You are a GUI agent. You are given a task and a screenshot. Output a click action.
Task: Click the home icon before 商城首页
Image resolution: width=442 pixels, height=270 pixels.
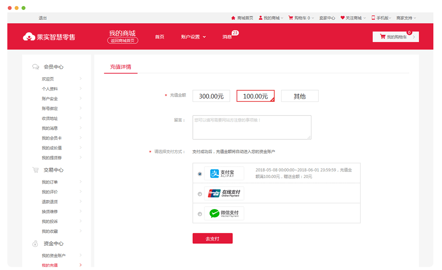click(233, 18)
